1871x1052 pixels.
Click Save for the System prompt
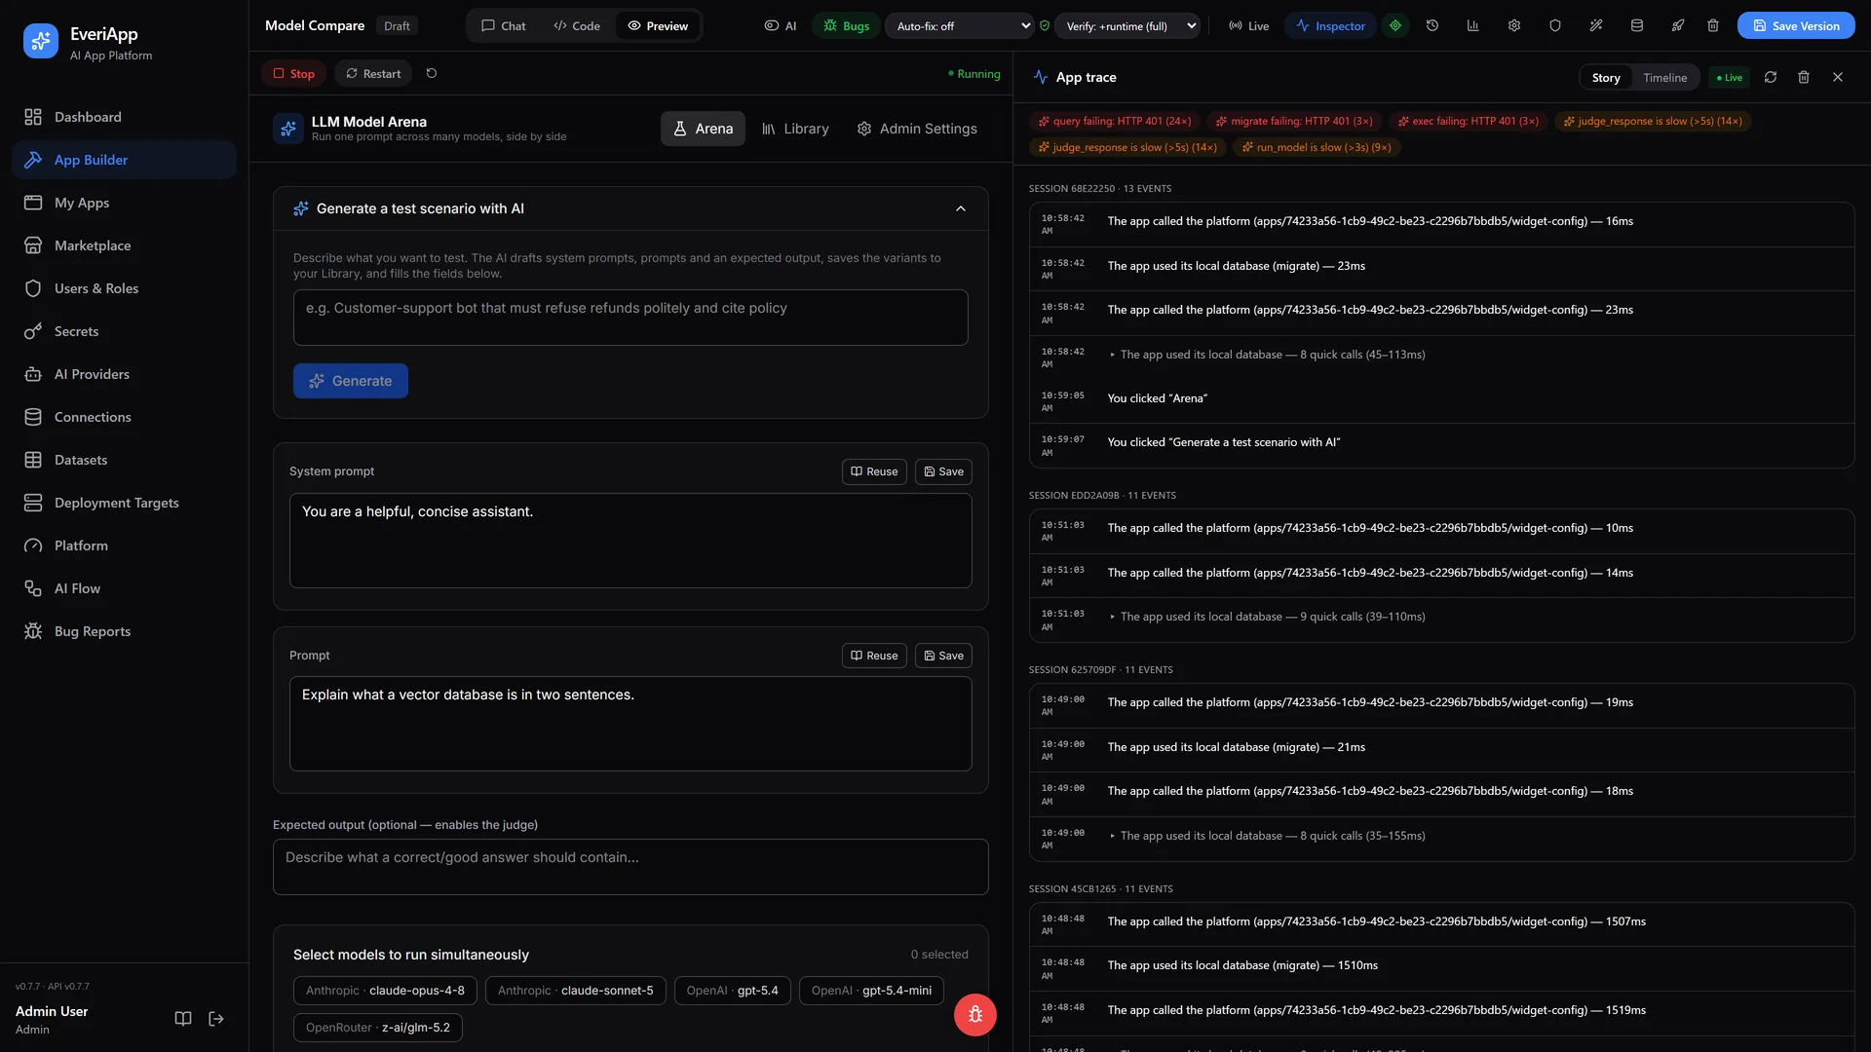[943, 471]
